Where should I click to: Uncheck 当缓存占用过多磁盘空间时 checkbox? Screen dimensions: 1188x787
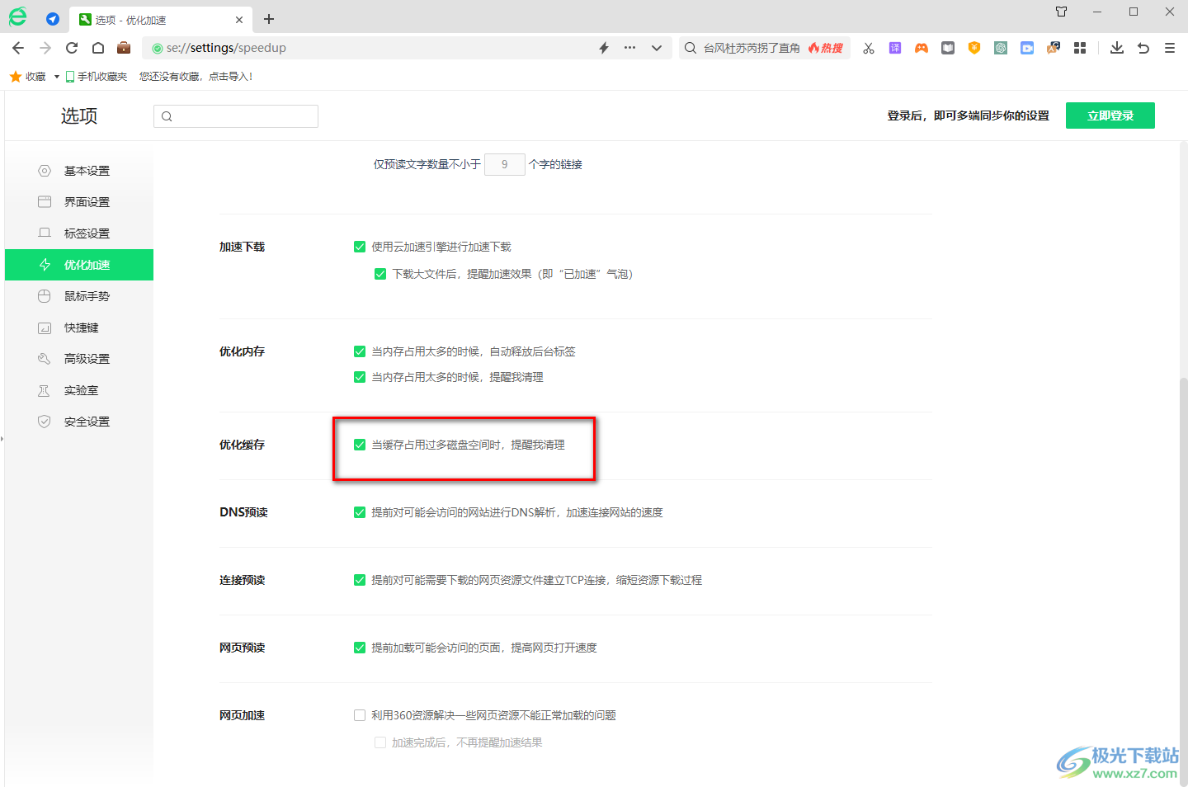[x=360, y=445]
